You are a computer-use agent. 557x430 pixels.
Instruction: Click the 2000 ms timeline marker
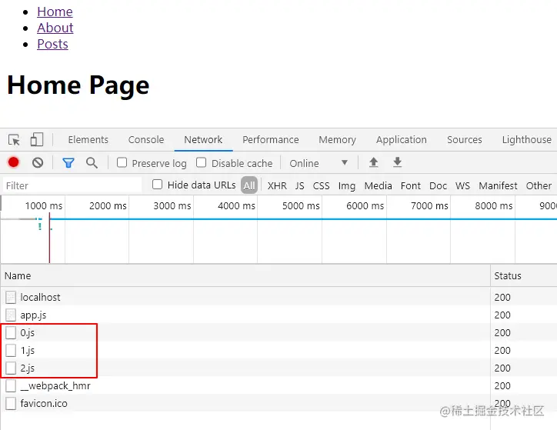click(108, 205)
